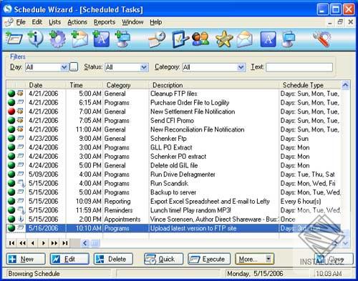Select the 'Delete old GIL file' row

tap(173, 165)
